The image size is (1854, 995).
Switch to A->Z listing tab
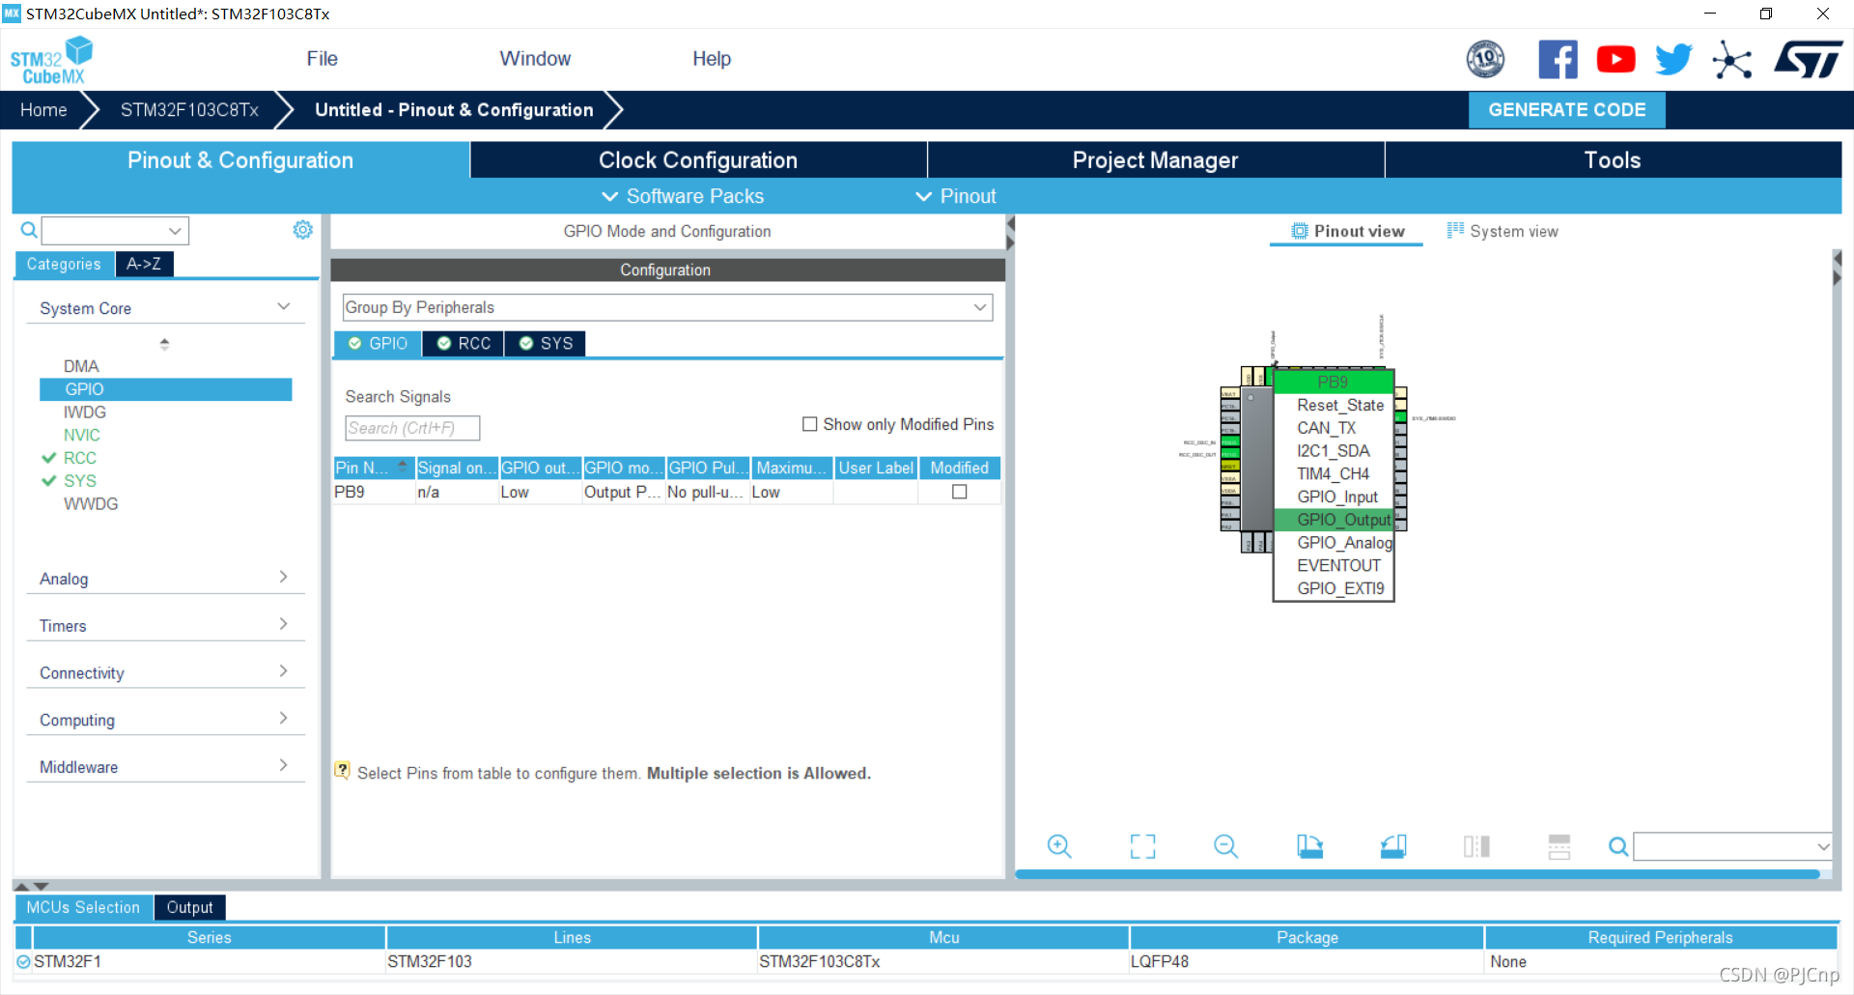point(144,264)
